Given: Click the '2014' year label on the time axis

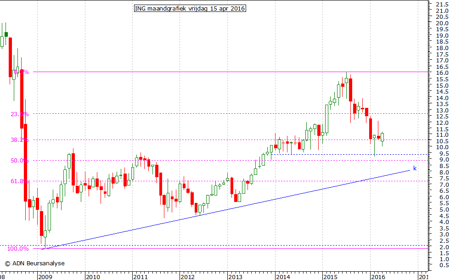Looking at the screenshot, I should [x=283, y=277].
